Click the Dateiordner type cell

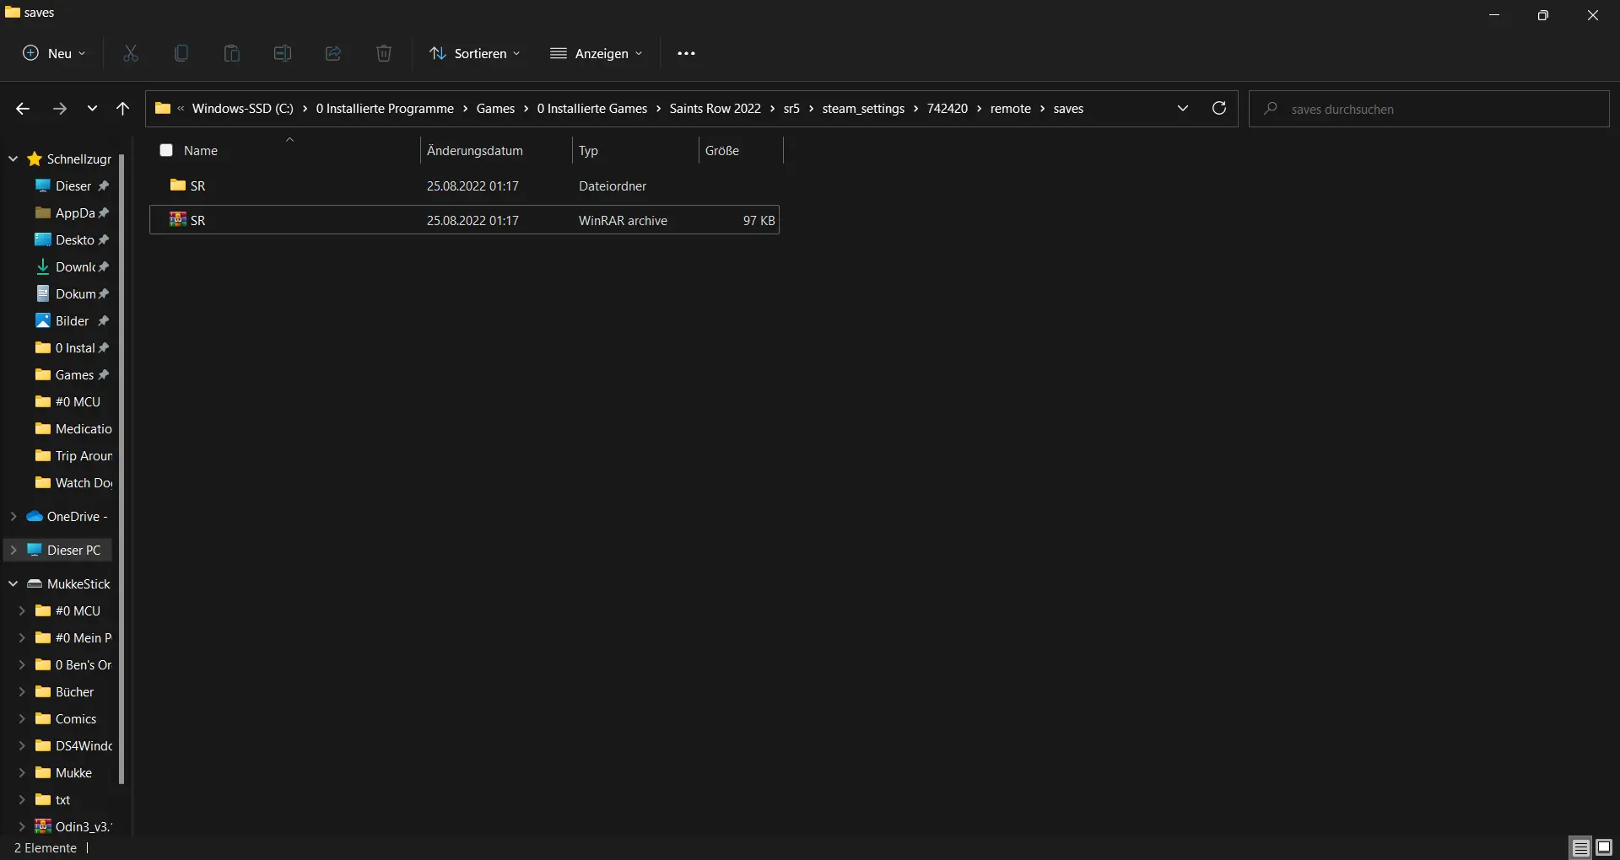613,185
